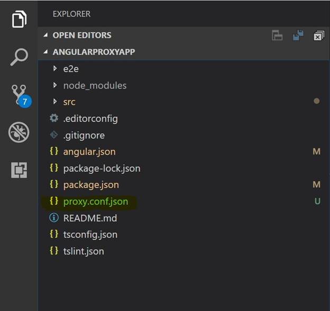Click the braces icon beside tslint.json
The width and height of the screenshot is (330, 311).
[x=54, y=251]
